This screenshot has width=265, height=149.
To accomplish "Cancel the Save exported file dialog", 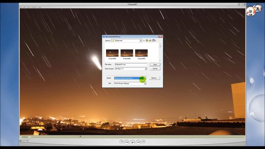I will pos(155,69).
